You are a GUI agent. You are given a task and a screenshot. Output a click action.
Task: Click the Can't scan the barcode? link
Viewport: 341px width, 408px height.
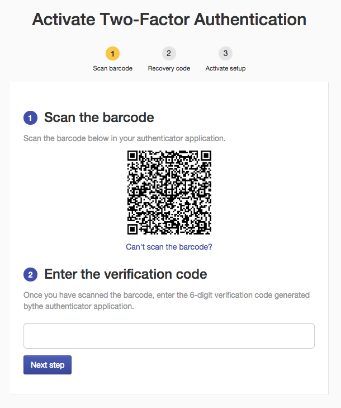(169, 247)
